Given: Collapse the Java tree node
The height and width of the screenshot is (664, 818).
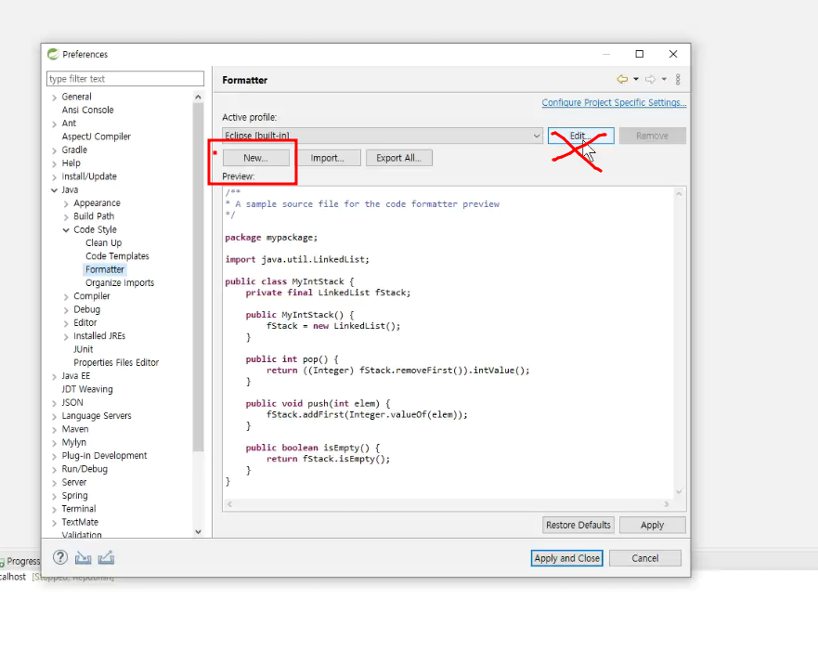Looking at the screenshot, I should 54,190.
